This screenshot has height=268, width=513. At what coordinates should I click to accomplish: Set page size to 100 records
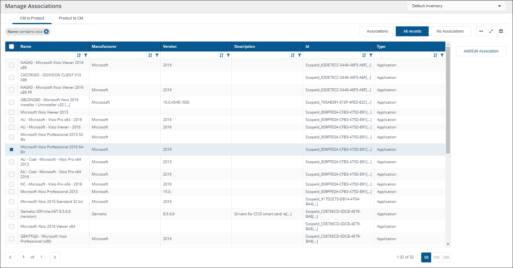pos(436,257)
